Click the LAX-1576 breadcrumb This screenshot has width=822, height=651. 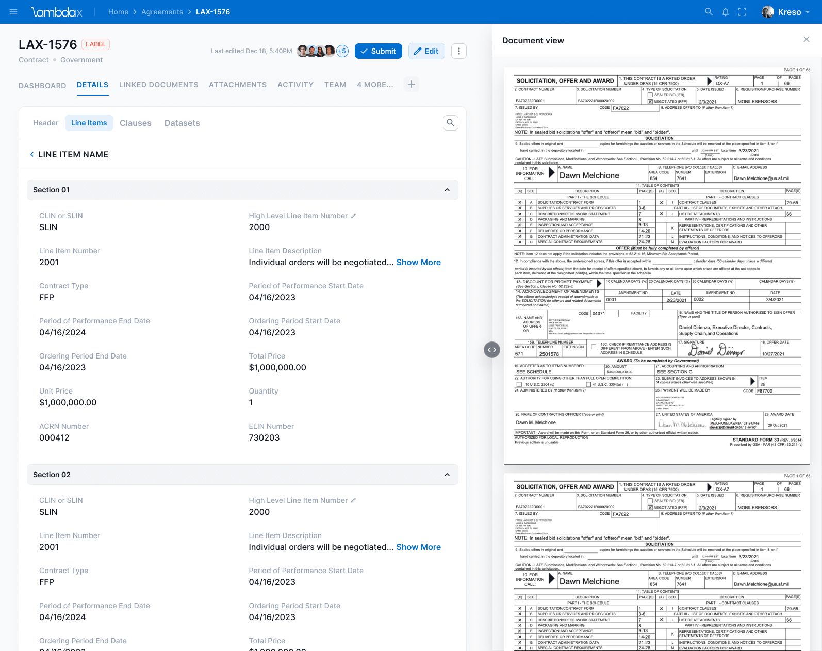[213, 12]
